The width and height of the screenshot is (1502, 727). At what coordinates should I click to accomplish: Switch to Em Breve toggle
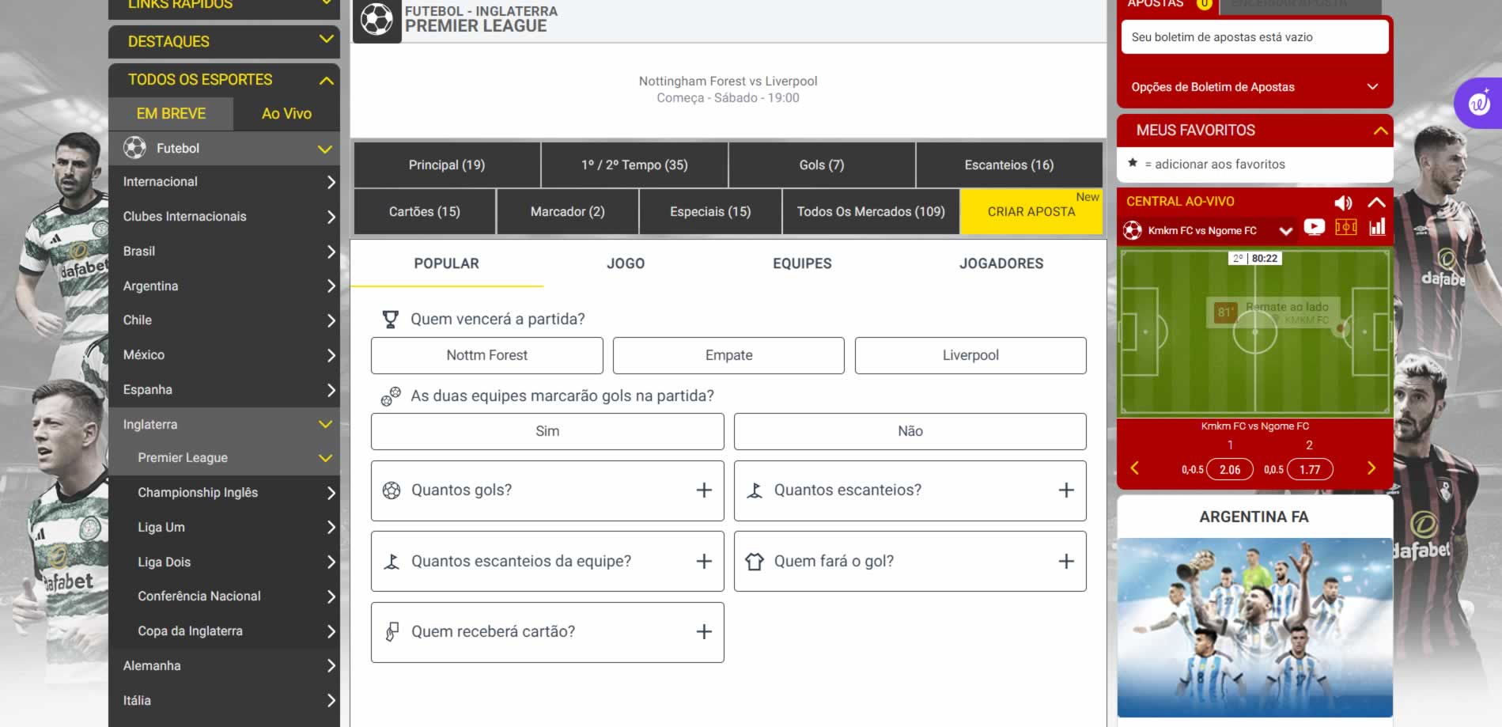point(171,114)
